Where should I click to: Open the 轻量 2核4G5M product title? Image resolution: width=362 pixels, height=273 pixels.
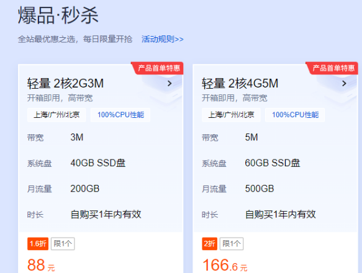pos(240,84)
